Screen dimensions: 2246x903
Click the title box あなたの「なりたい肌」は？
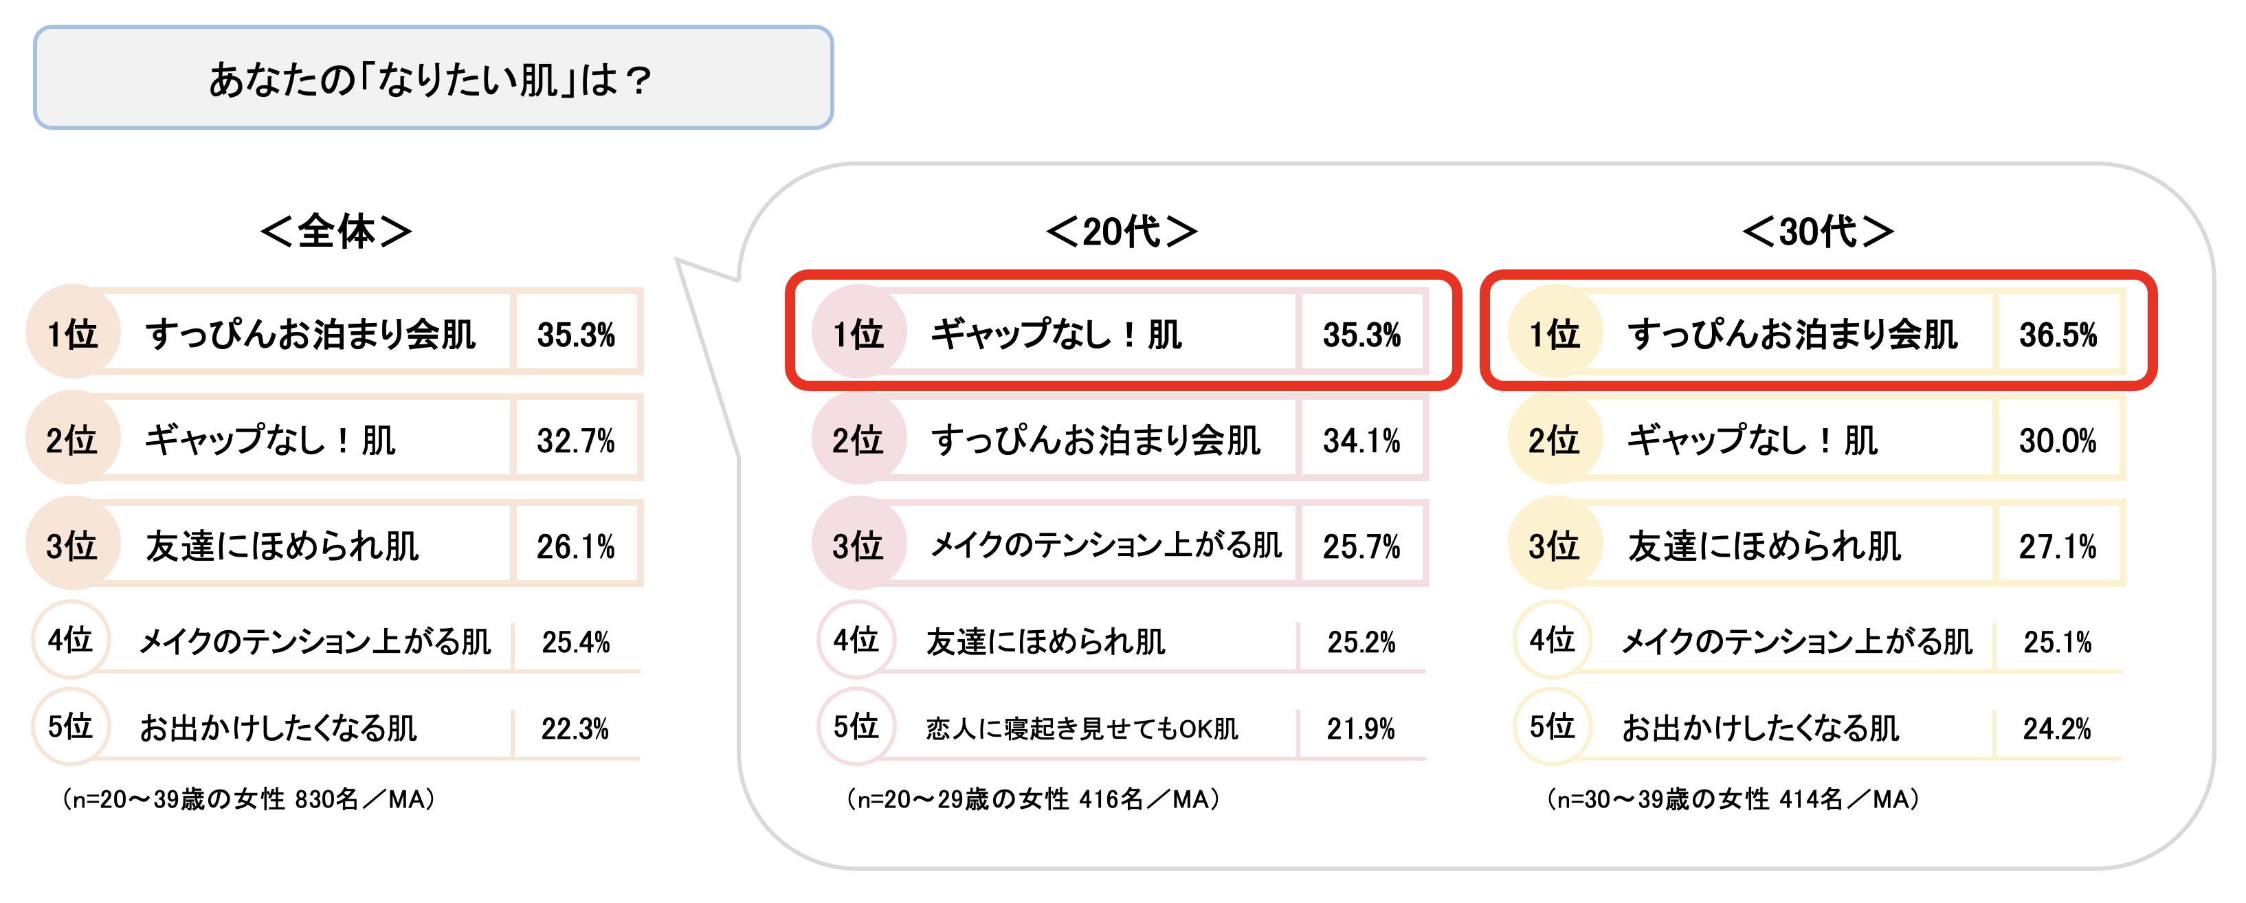pyautogui.click(x=432, y=78)
